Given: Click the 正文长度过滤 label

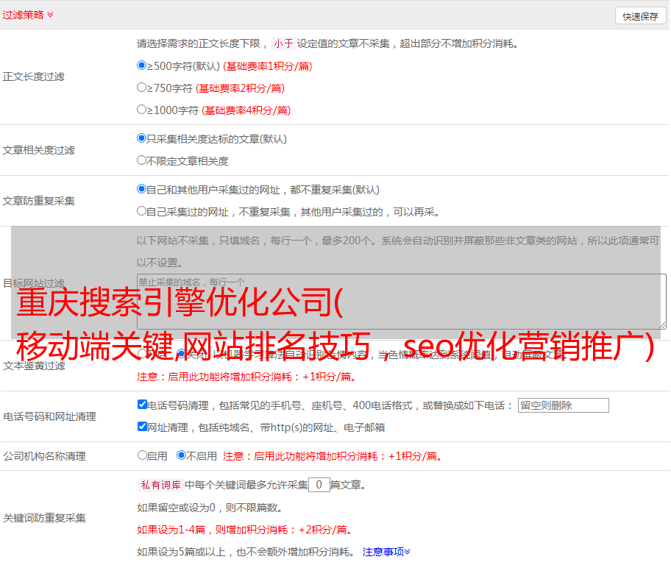Looking at the screenshot, I should pyautogui.click(x=34, y=77).
